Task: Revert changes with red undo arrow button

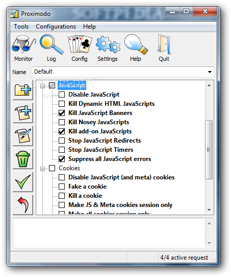Action: point(23,205)
